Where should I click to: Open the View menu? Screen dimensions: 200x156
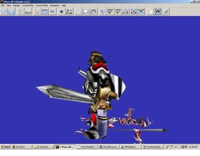pyautogui.click(x=9, y=5)
